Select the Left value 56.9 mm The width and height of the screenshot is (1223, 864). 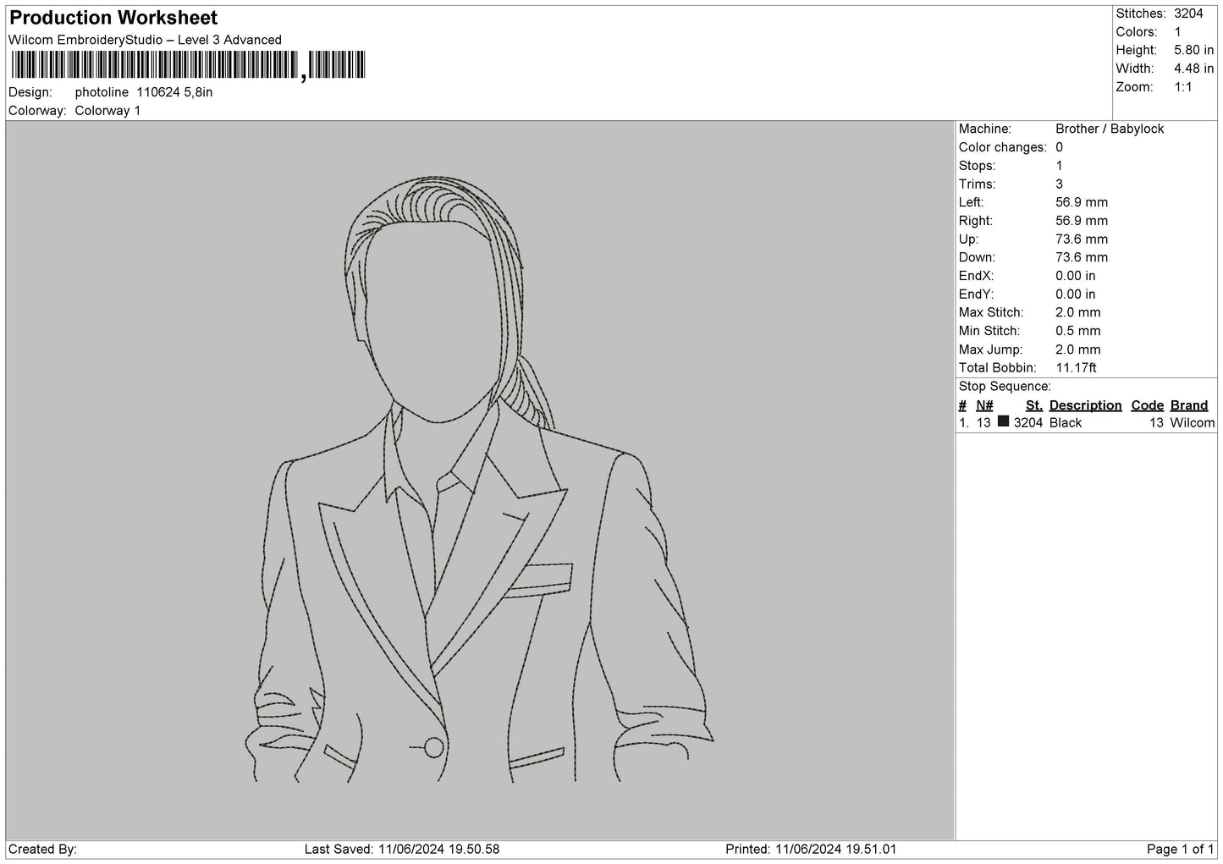click(x=1082, y=202)
